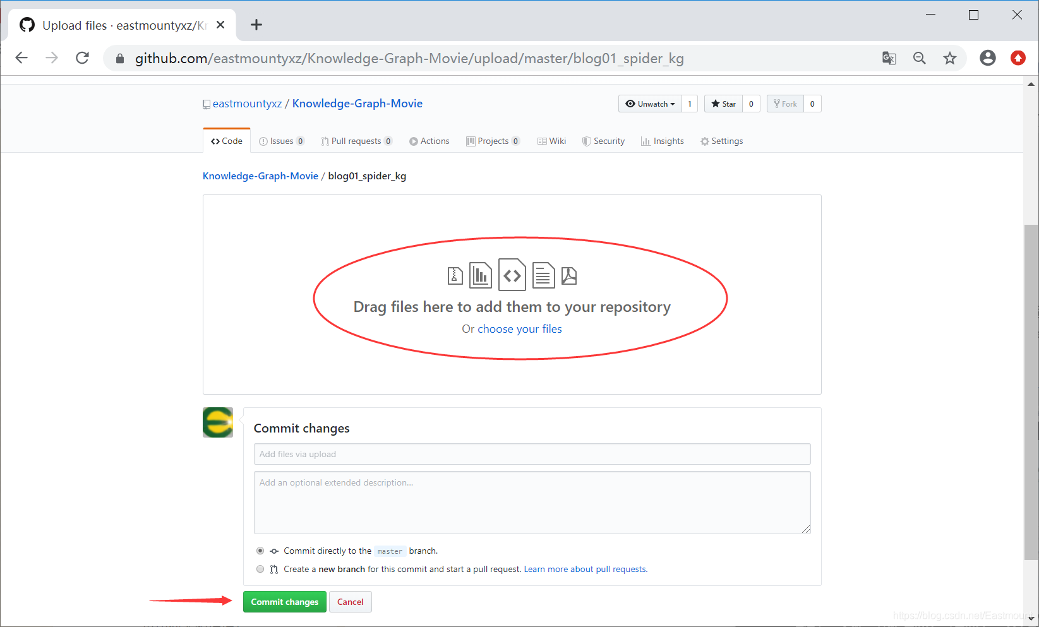Click the zoom magnifier icon in address bar
Screen dimensions: 1039x627
[x=920, y=58]
